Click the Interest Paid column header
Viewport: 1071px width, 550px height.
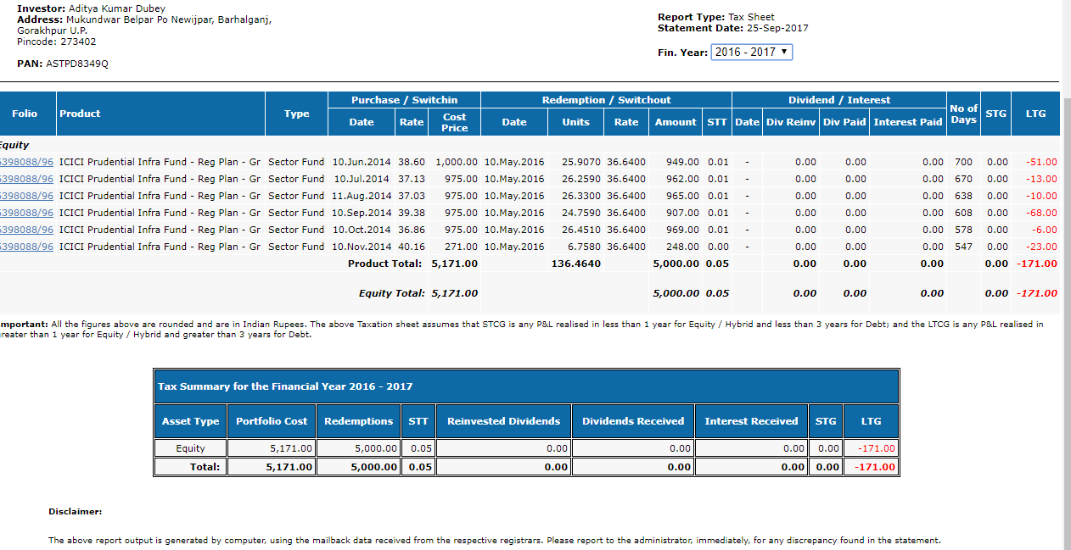point(908,122)
